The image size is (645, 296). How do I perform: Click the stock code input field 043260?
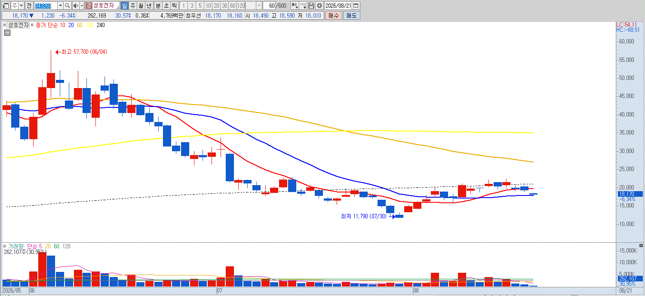click(x=46, y=6)
